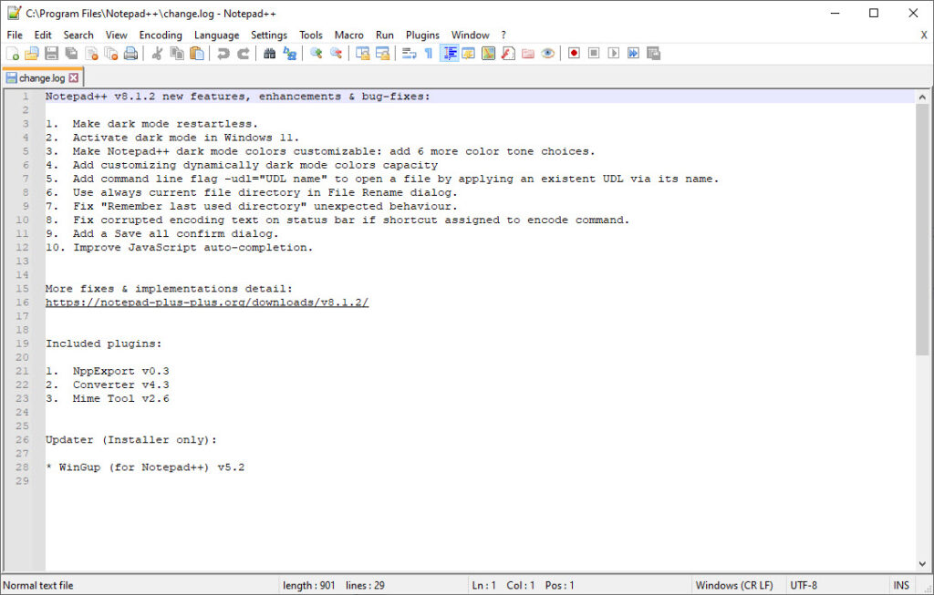This screenshot has width=934, height=595.
Task: Click the Zoom In magnifier icon
Action: [x=317, y=54]
